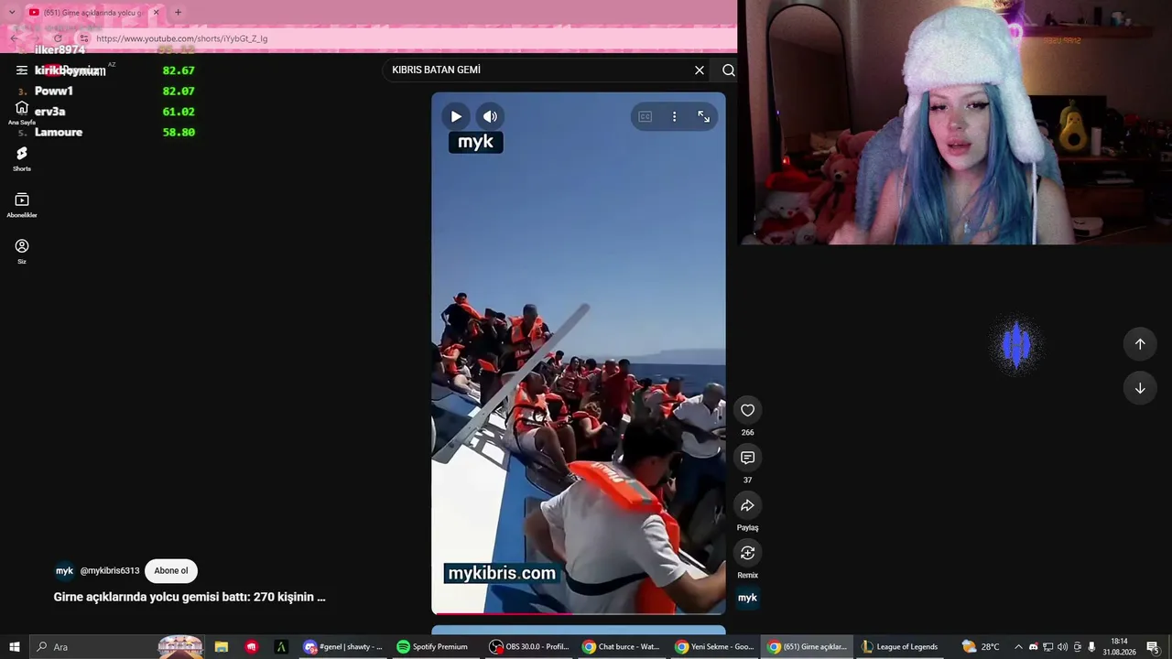Run search with magnifier icon

click(728, 70)
